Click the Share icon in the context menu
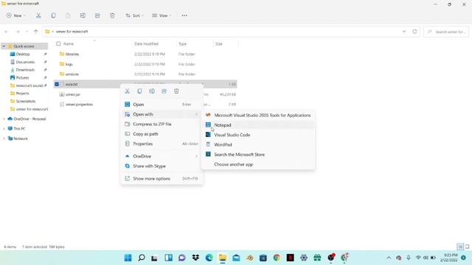The width and height of the screenshot is (472, 265). (164, 91)
